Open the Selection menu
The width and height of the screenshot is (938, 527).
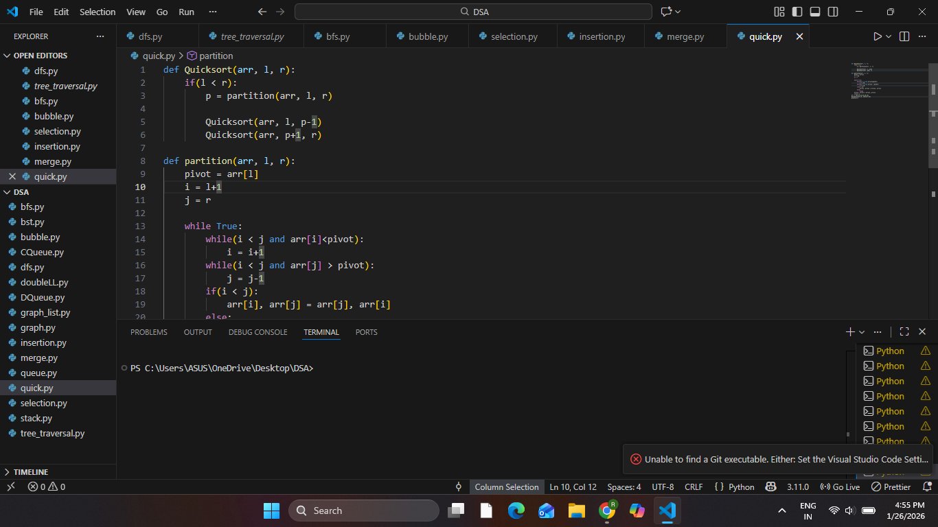98,12
